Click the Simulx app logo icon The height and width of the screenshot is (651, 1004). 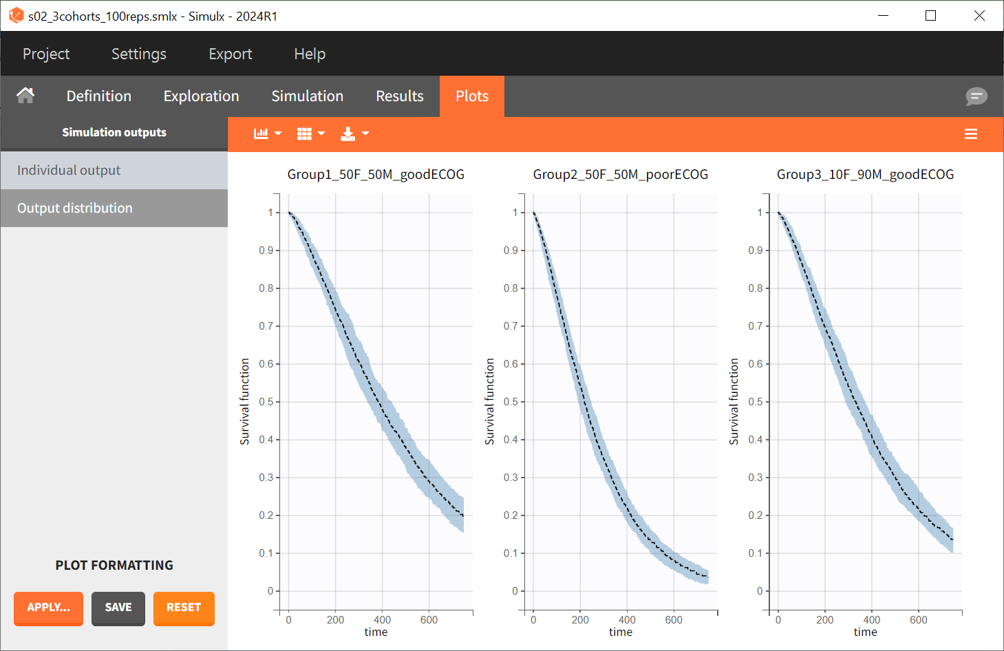(x=15, y=15)
